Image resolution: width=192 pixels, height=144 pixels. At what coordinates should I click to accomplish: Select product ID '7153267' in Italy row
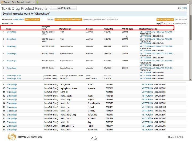109,122
